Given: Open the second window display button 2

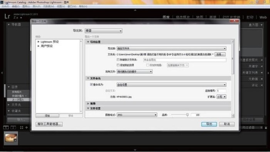Looking at the screenshot, I should [13, 127].
